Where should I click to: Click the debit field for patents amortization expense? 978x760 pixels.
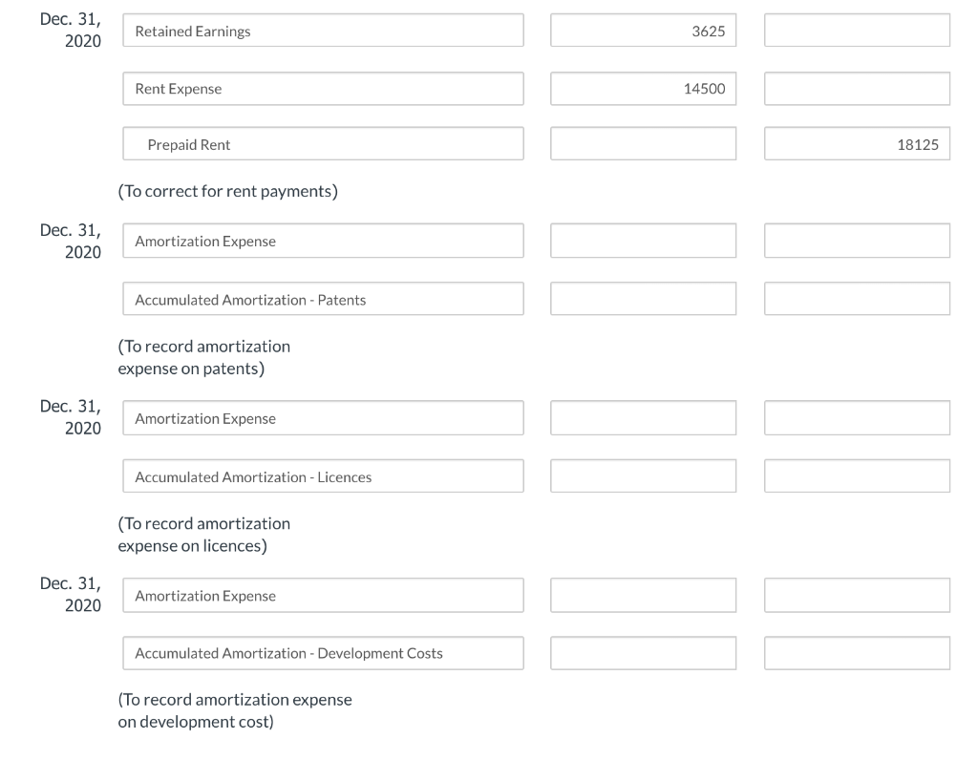[x=643, y=240]
